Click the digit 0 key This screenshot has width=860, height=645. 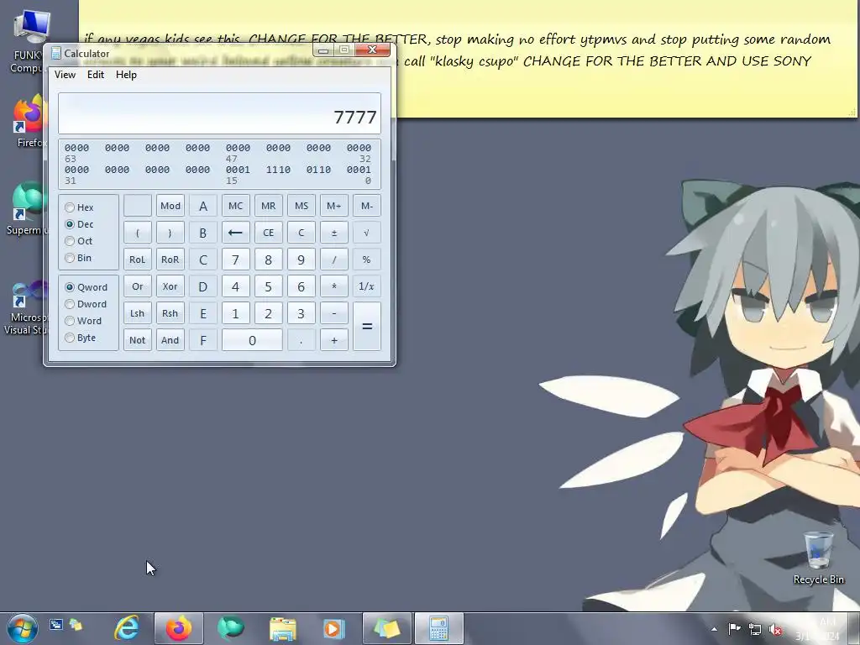coord(252,340)
